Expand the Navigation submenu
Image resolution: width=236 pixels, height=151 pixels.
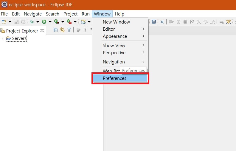tap(120, 62)
